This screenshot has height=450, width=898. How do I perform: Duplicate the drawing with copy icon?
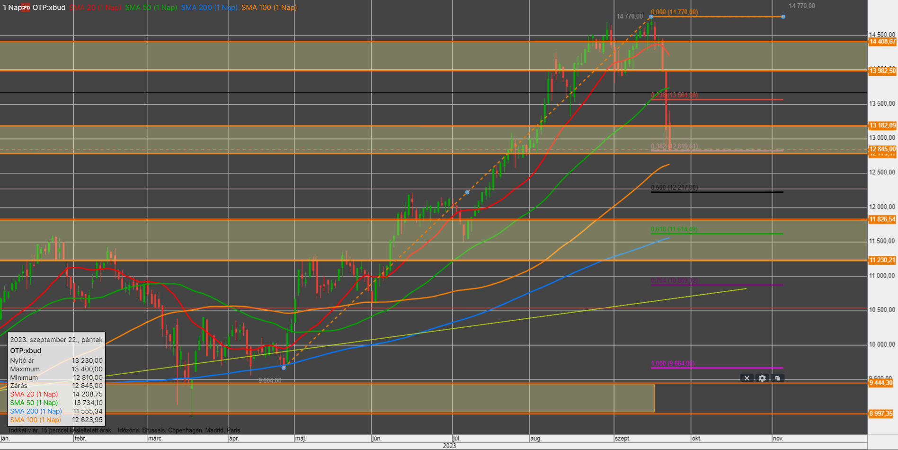pyautogui.click(x=777, y=378)
